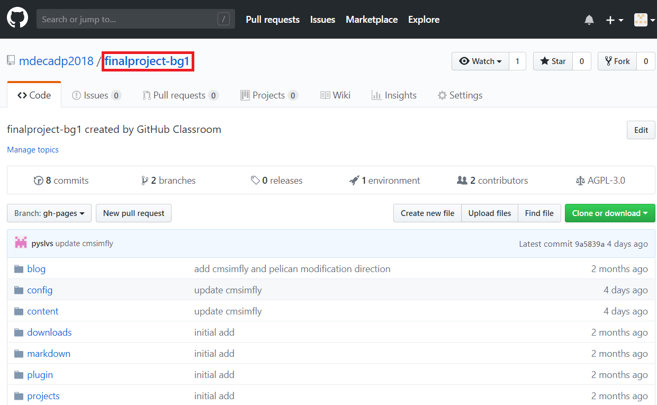Image resolution: width=657 pixels, height=405 pixels.
Task: Click the repository book icon
Action: click(11, 61)
